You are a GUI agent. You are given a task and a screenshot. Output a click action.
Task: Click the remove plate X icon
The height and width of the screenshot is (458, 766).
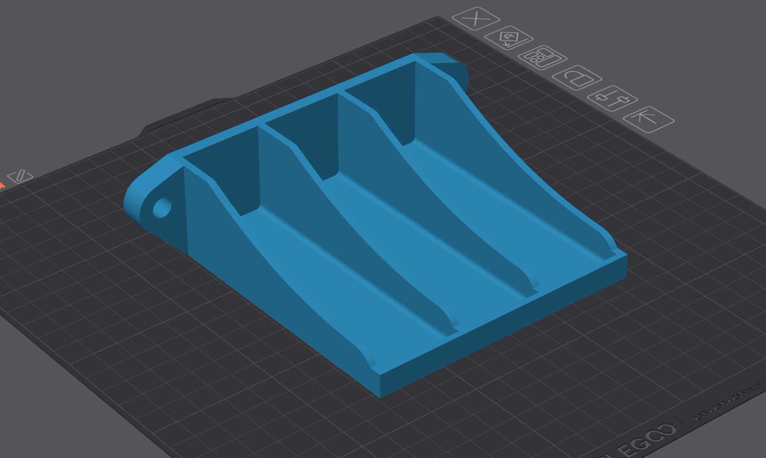(x=476, y=18)
